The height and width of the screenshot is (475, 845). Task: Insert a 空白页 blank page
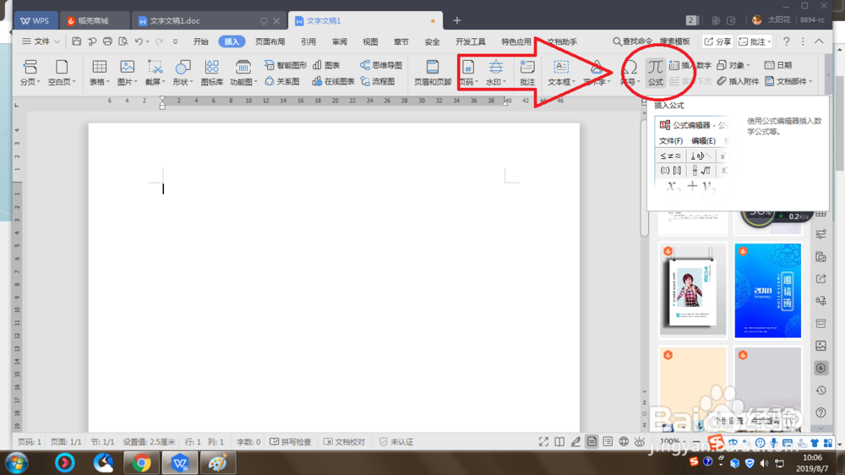click(62, 72)
